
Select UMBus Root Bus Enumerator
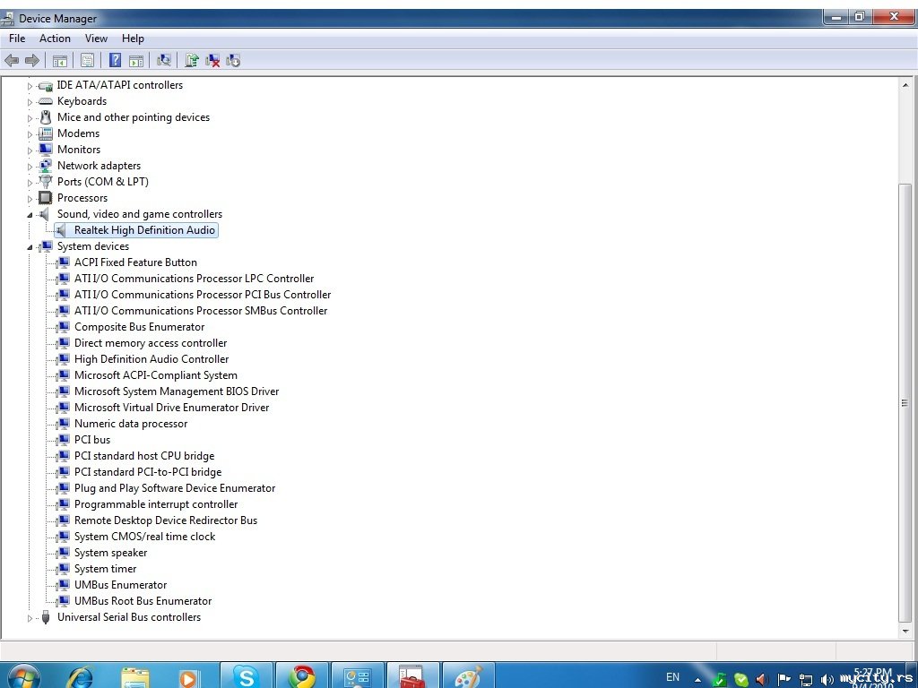(x=143, y=601)
